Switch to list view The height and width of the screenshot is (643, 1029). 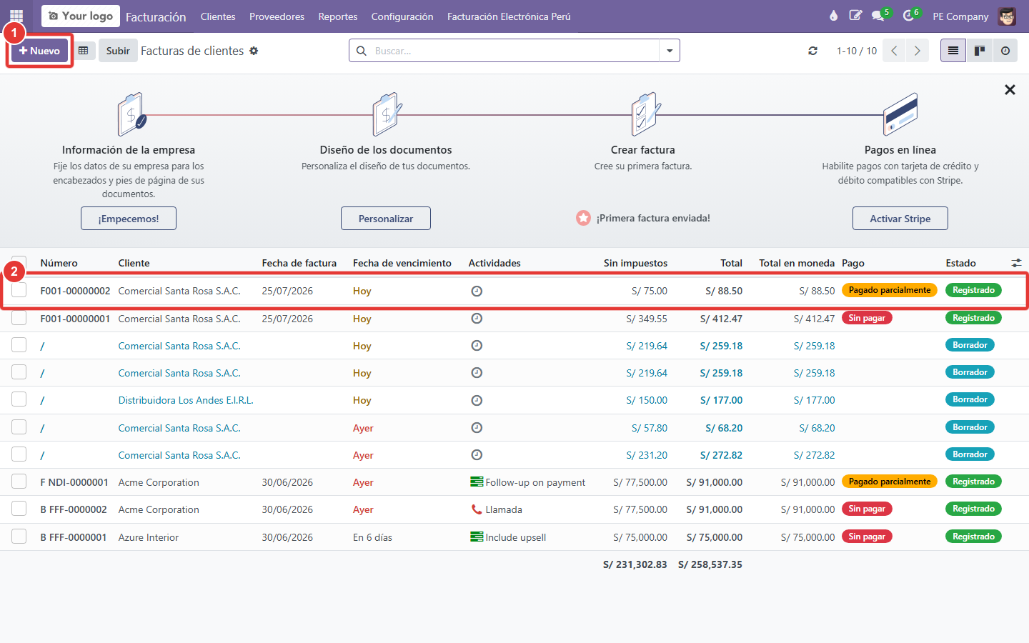[x=953, y=51]
